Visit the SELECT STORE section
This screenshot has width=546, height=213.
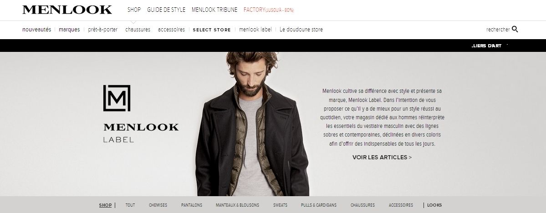(x=212, y=30)
